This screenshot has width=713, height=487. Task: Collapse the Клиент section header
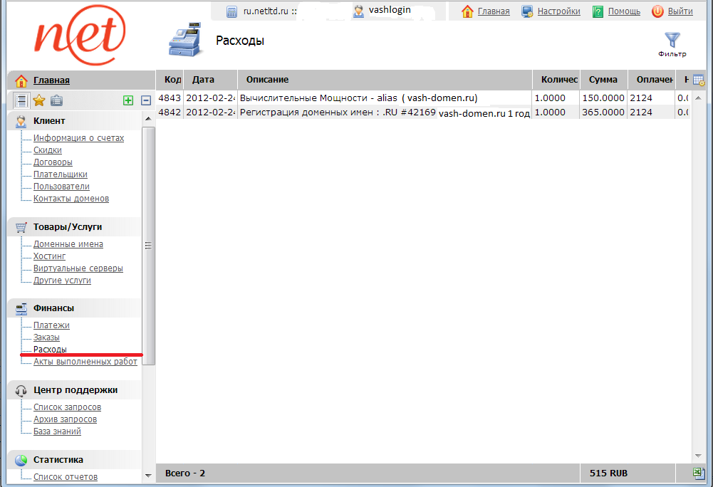[x=49, y=122]
